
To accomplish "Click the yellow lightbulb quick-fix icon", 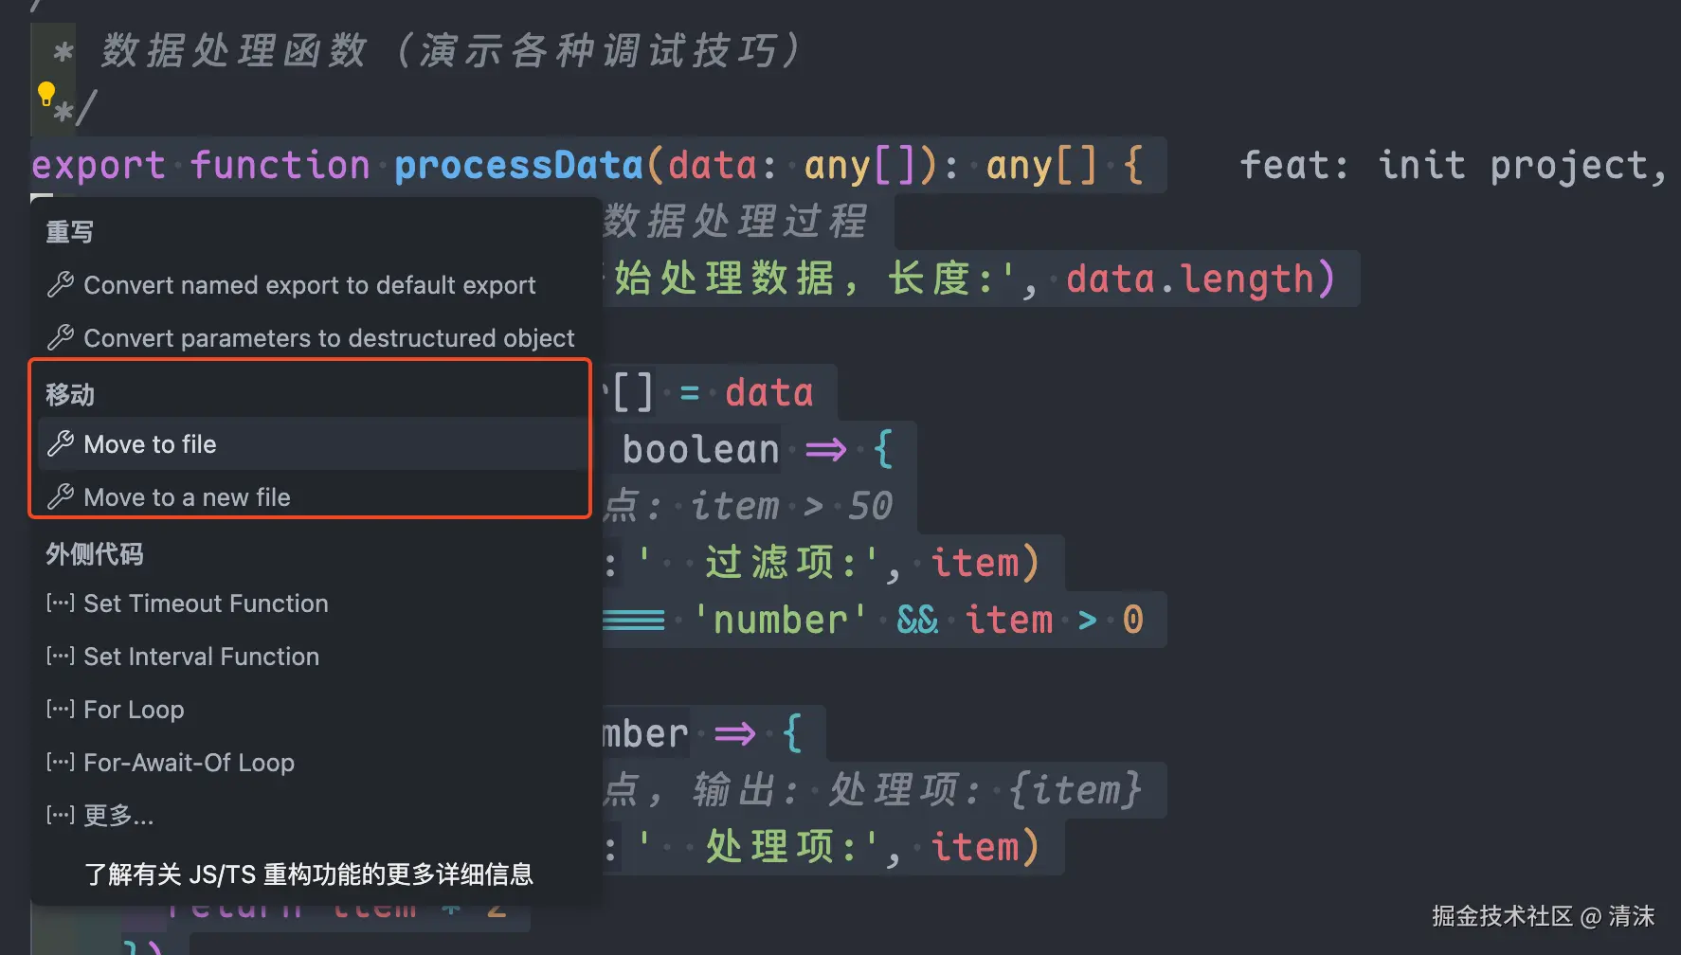I will (45, 93).
